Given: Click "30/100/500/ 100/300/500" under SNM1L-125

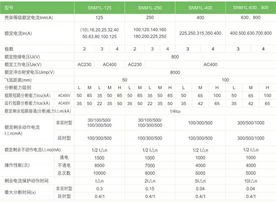Looking at the screenshot, I should pos(99,123).
